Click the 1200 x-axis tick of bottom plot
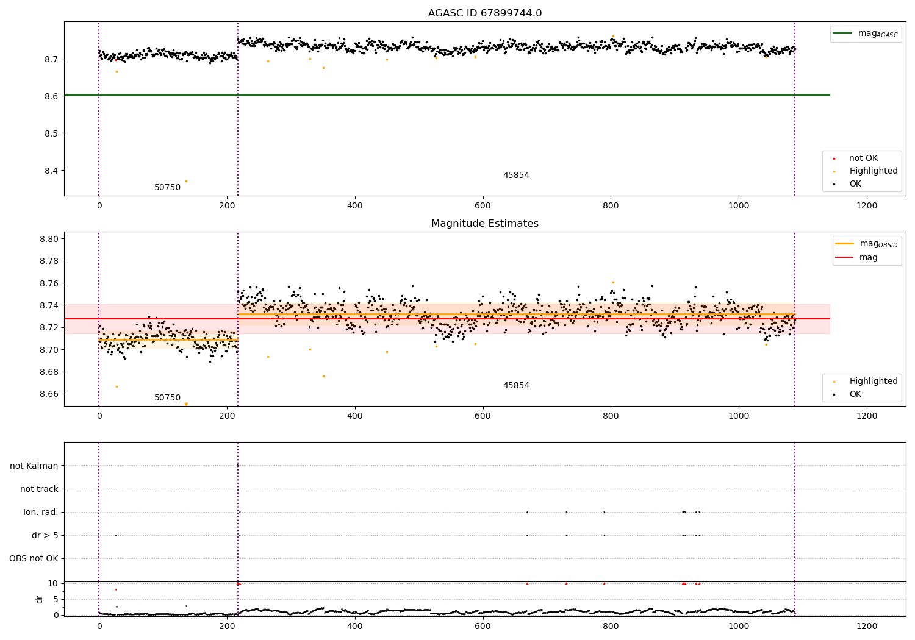The width and height of the screenshot is (915, 640). [867, 626]
